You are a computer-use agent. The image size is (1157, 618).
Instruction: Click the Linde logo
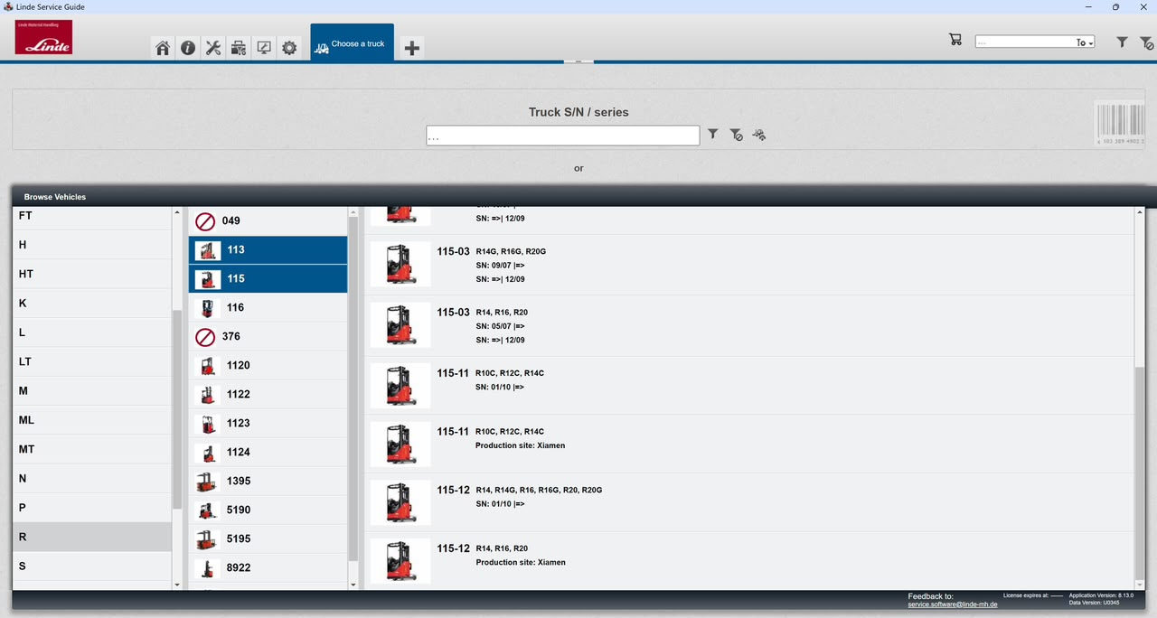tap(43, 38)
